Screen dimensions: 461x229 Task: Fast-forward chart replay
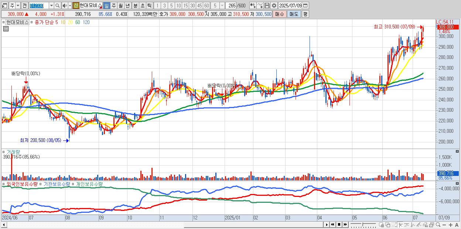pos(345,225)
